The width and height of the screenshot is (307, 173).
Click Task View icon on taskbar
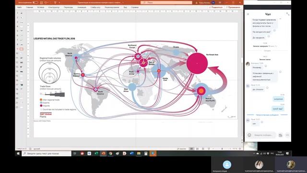click(75, 154)
